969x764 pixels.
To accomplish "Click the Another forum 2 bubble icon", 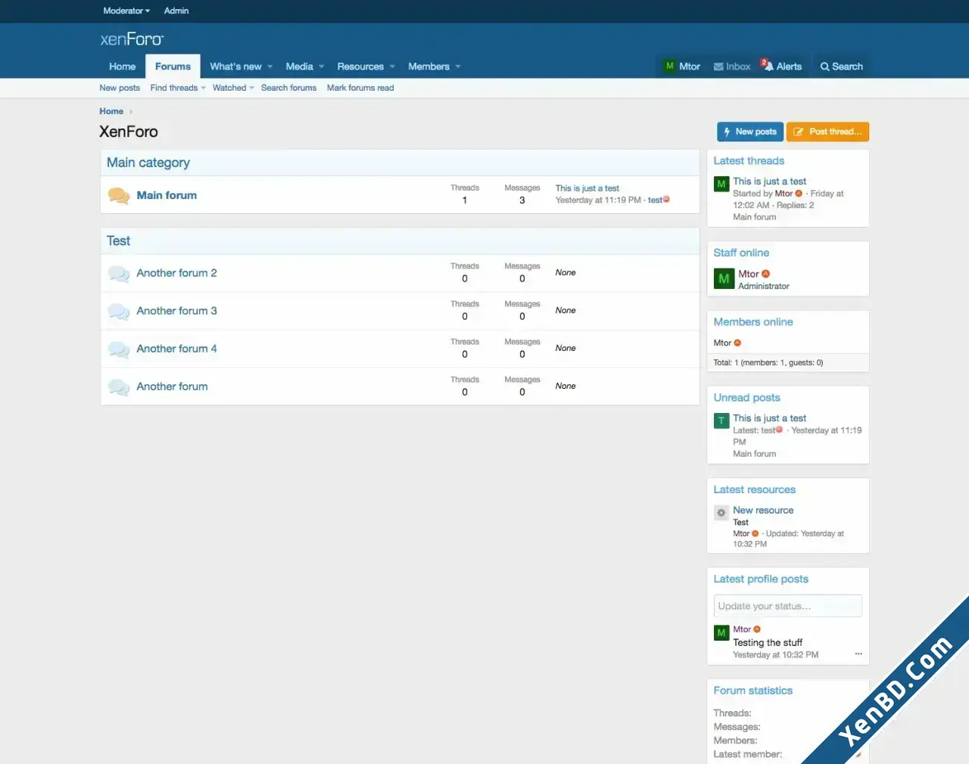I will (119, 274).
